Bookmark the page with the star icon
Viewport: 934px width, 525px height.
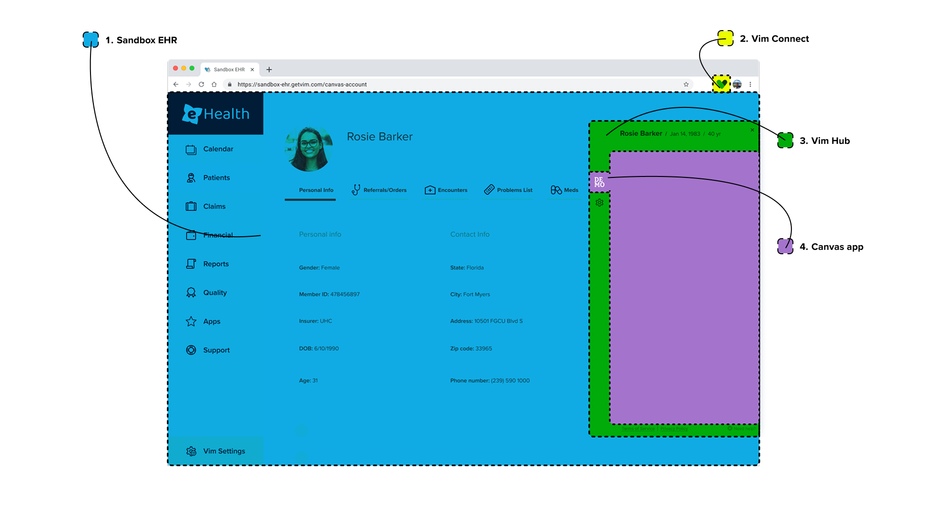[686, 85]
